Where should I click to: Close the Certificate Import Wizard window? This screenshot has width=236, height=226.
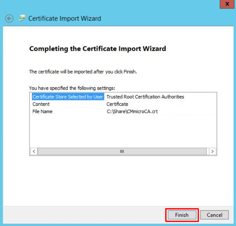click(227, 4)
